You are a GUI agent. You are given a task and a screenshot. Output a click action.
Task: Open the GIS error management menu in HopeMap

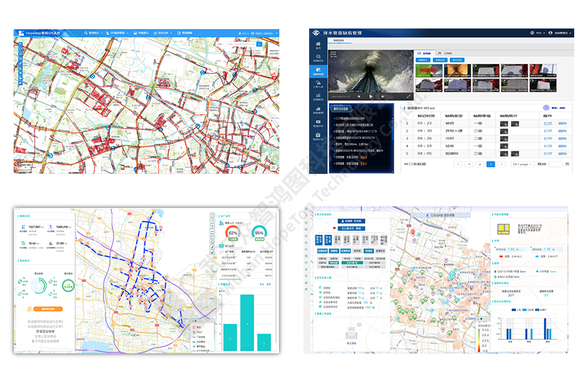[117, 33]
